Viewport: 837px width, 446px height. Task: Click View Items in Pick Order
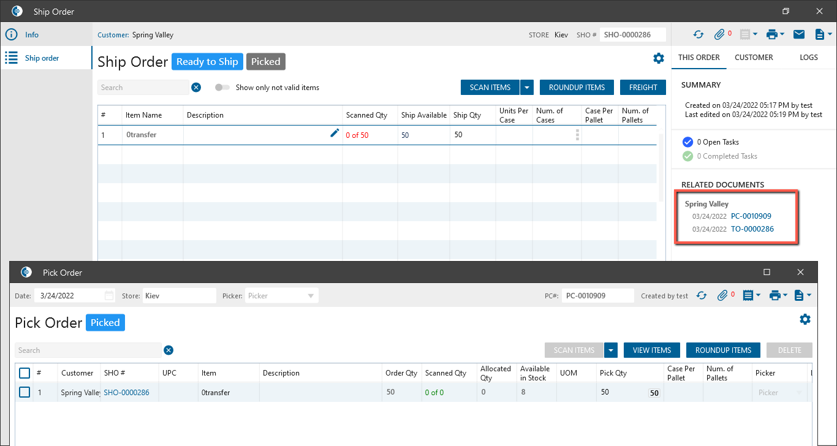coord(652,350)
